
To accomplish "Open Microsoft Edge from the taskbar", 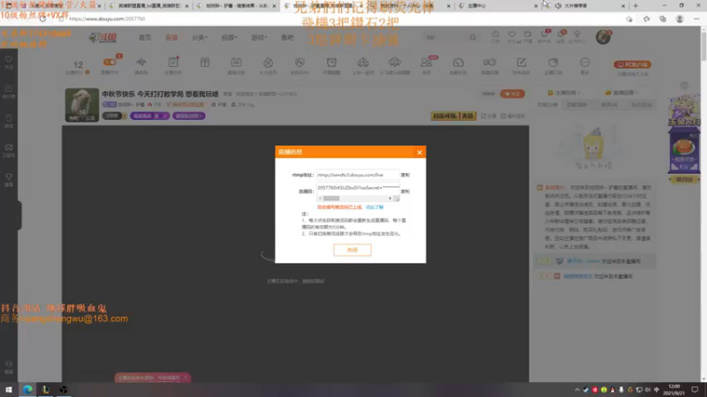I will pyautogui.click(x=27, y=389).
